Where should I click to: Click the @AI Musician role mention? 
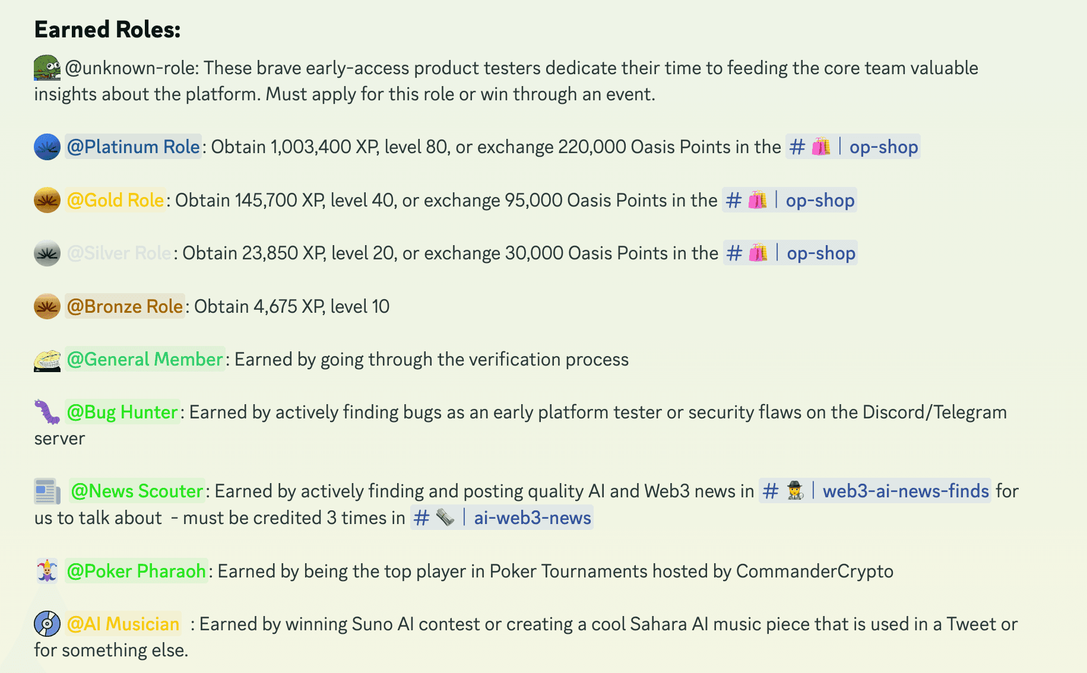pos(123,624)
